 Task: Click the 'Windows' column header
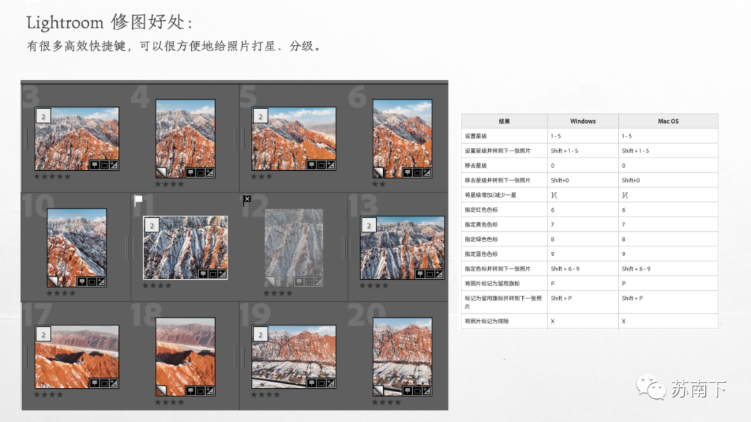pyautogui.click(x=583, y=121)
